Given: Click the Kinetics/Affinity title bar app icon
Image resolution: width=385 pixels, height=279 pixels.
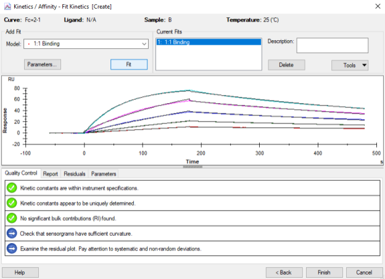Looking at the screenshot, I should (7, 6).
